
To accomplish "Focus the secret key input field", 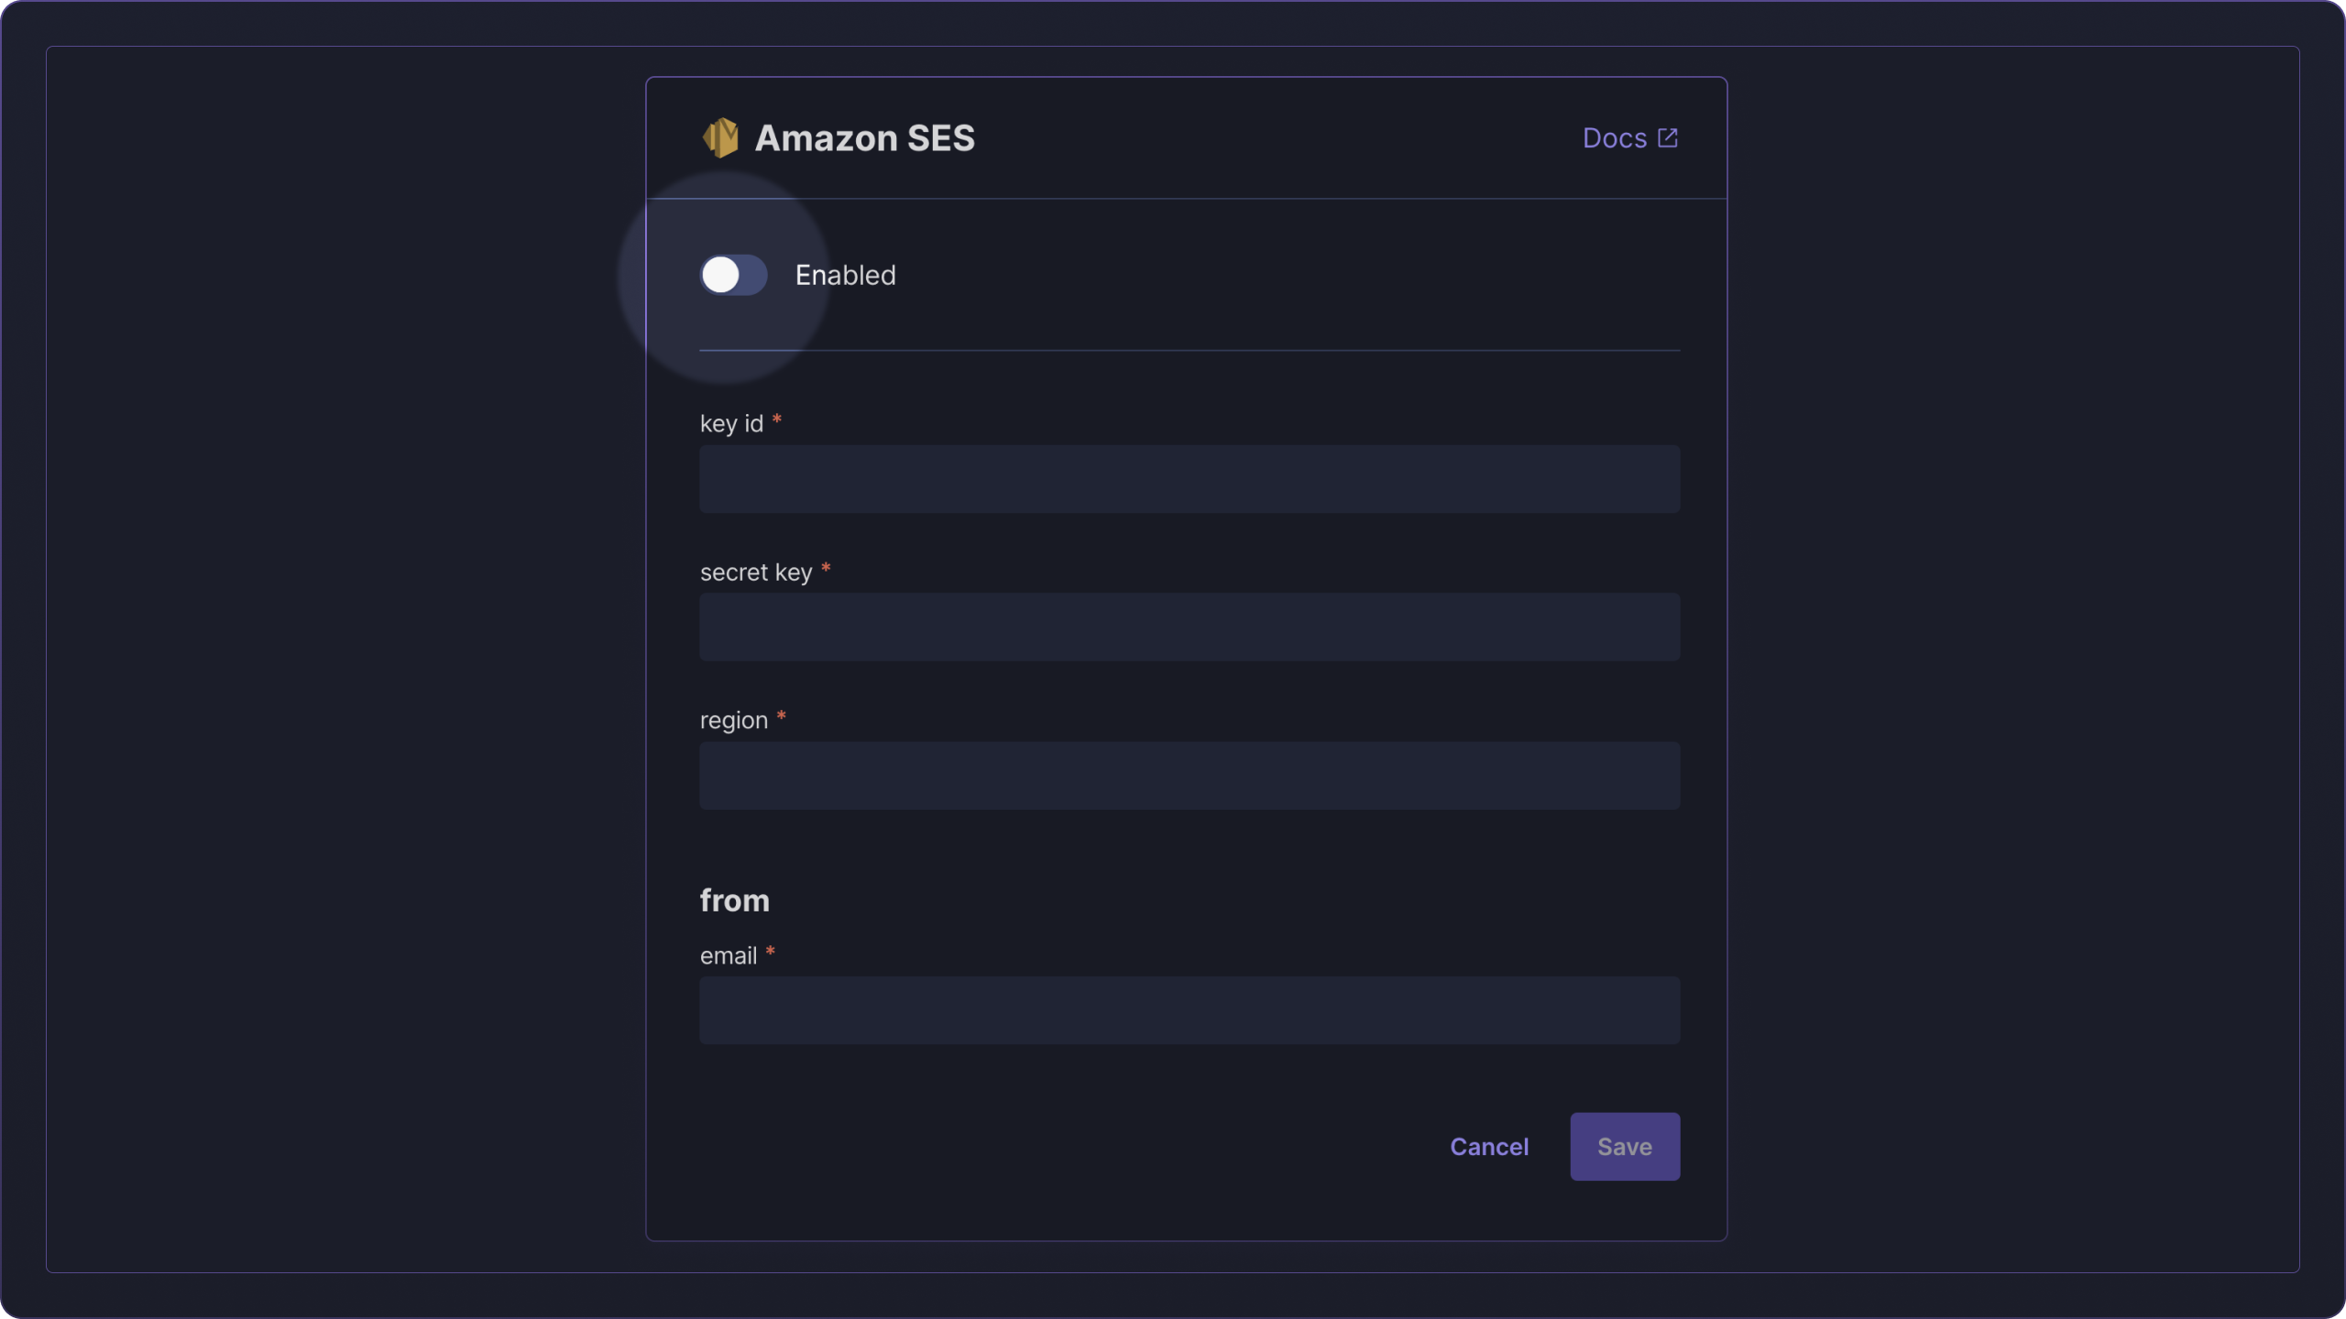I will (x=1189, y=627).
